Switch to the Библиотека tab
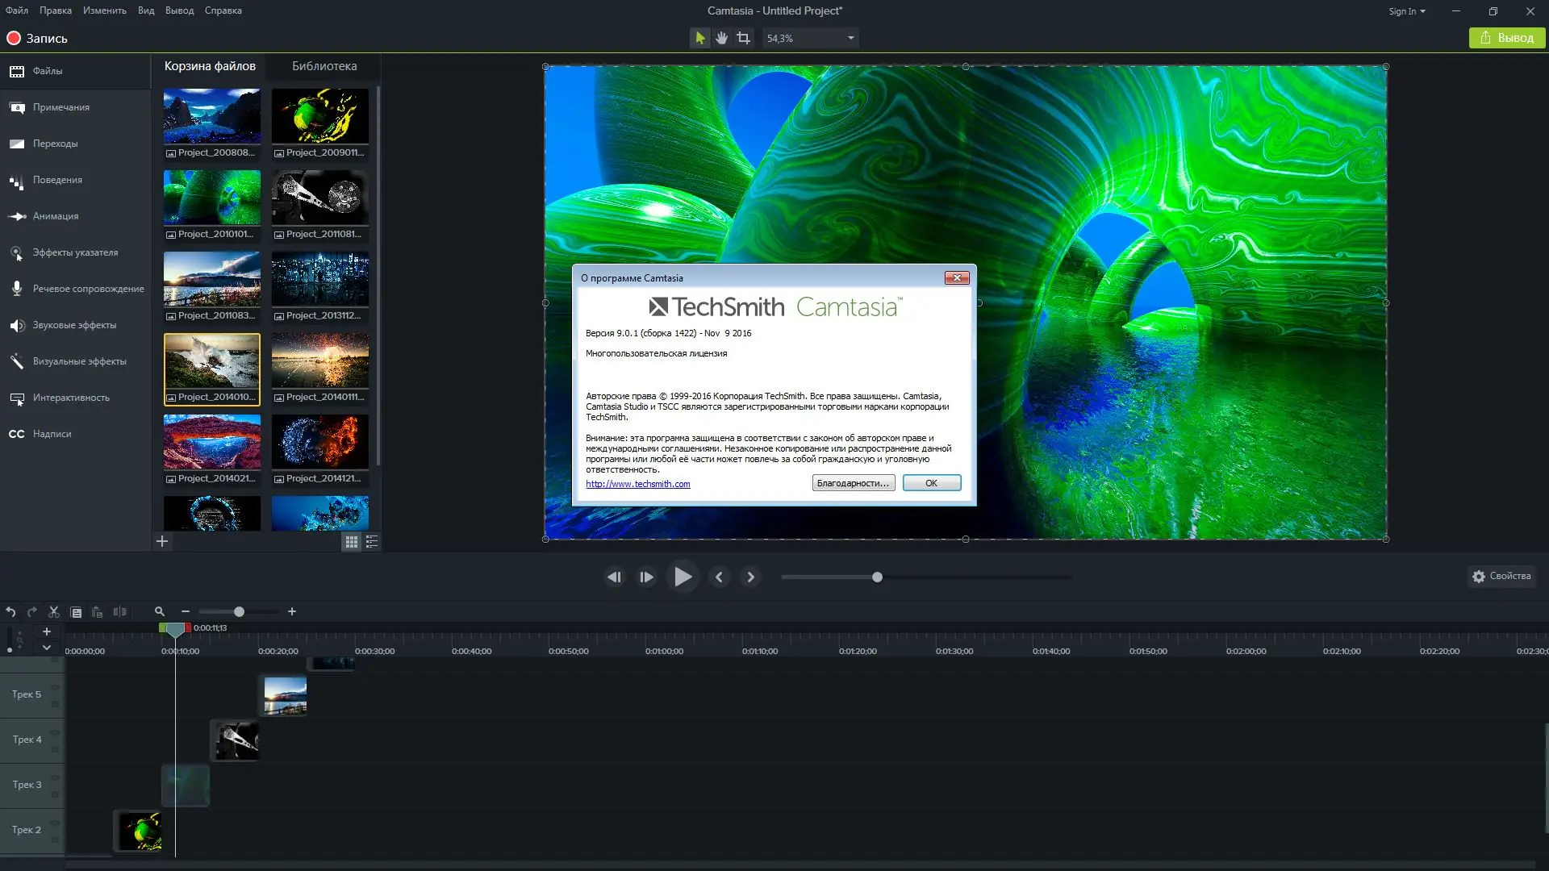Image resolution: width=1549 pixels, height=871 pixels. point(324,66)
